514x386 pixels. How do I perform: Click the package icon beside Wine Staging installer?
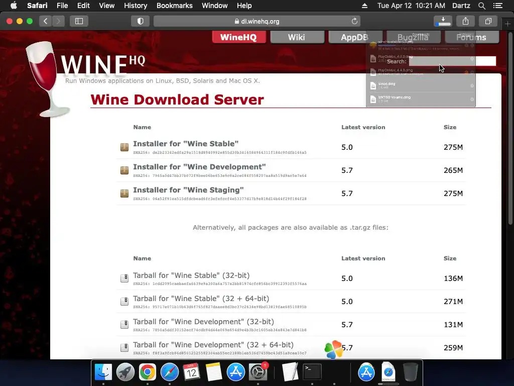(124, 194)
